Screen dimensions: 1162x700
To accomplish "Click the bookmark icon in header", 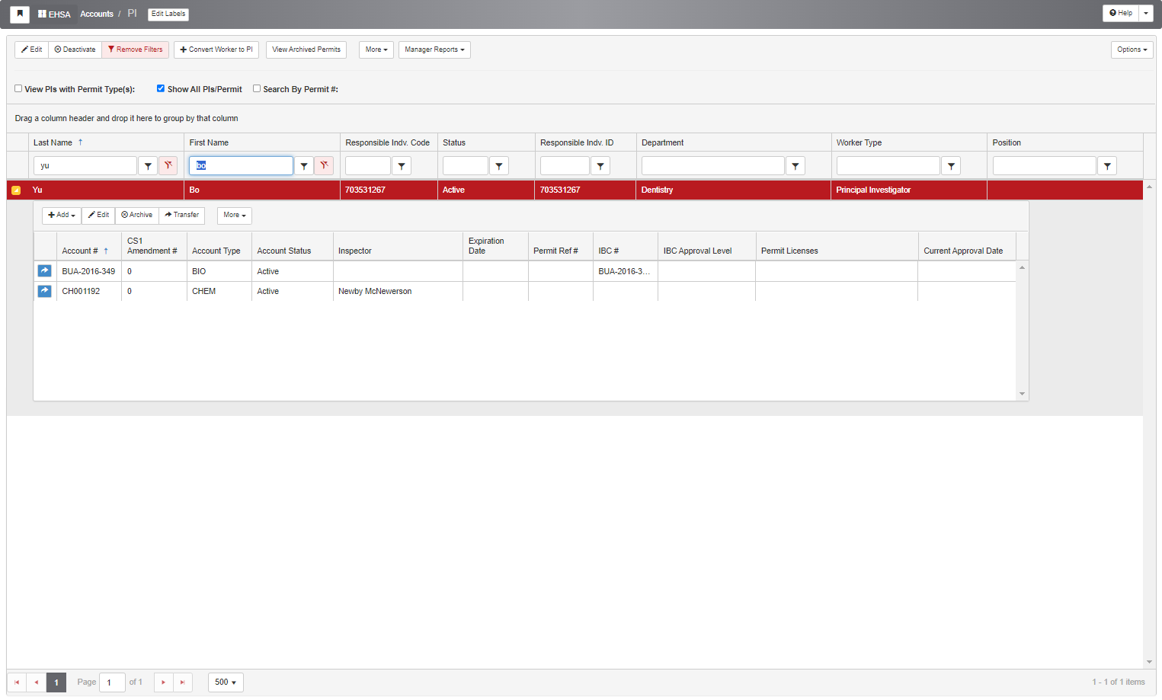I will pyautogui.click(x=20, y=14).
